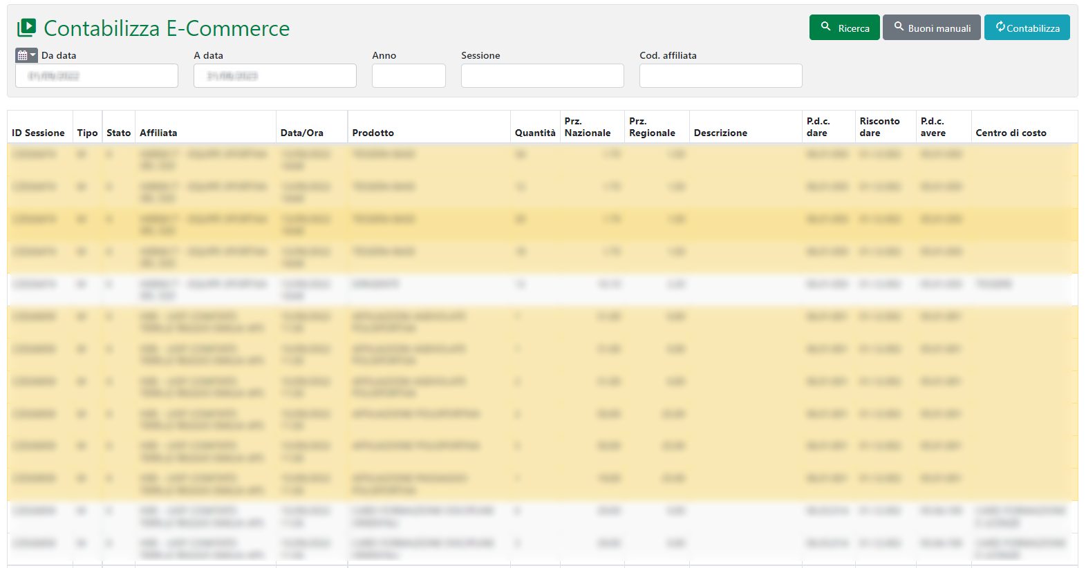Select the Cod. affiliata input field

point(720,76)
